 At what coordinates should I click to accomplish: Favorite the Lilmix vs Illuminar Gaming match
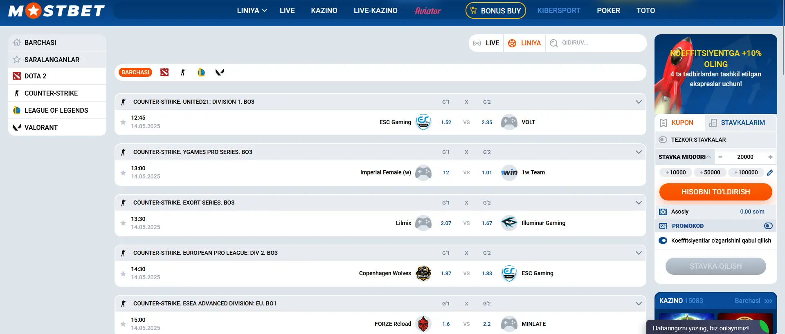point(123,223)
